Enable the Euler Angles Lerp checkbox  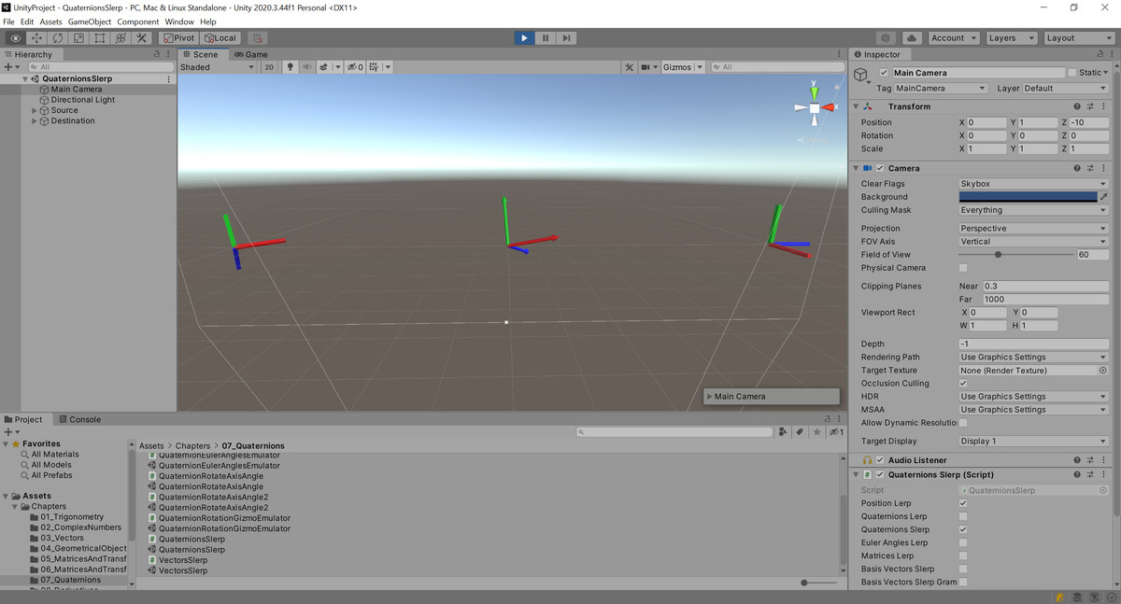(x=963, y=542)
